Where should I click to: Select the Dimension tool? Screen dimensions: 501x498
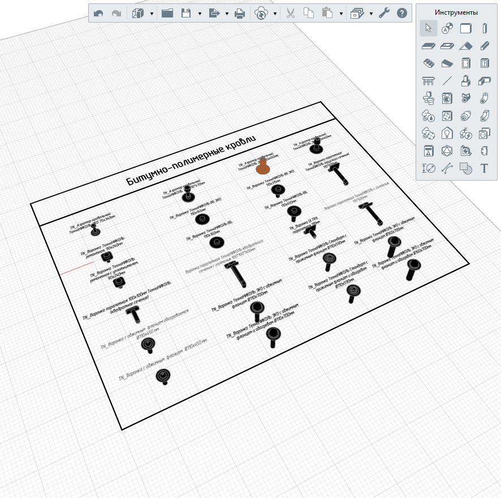[x=428, y=168]
